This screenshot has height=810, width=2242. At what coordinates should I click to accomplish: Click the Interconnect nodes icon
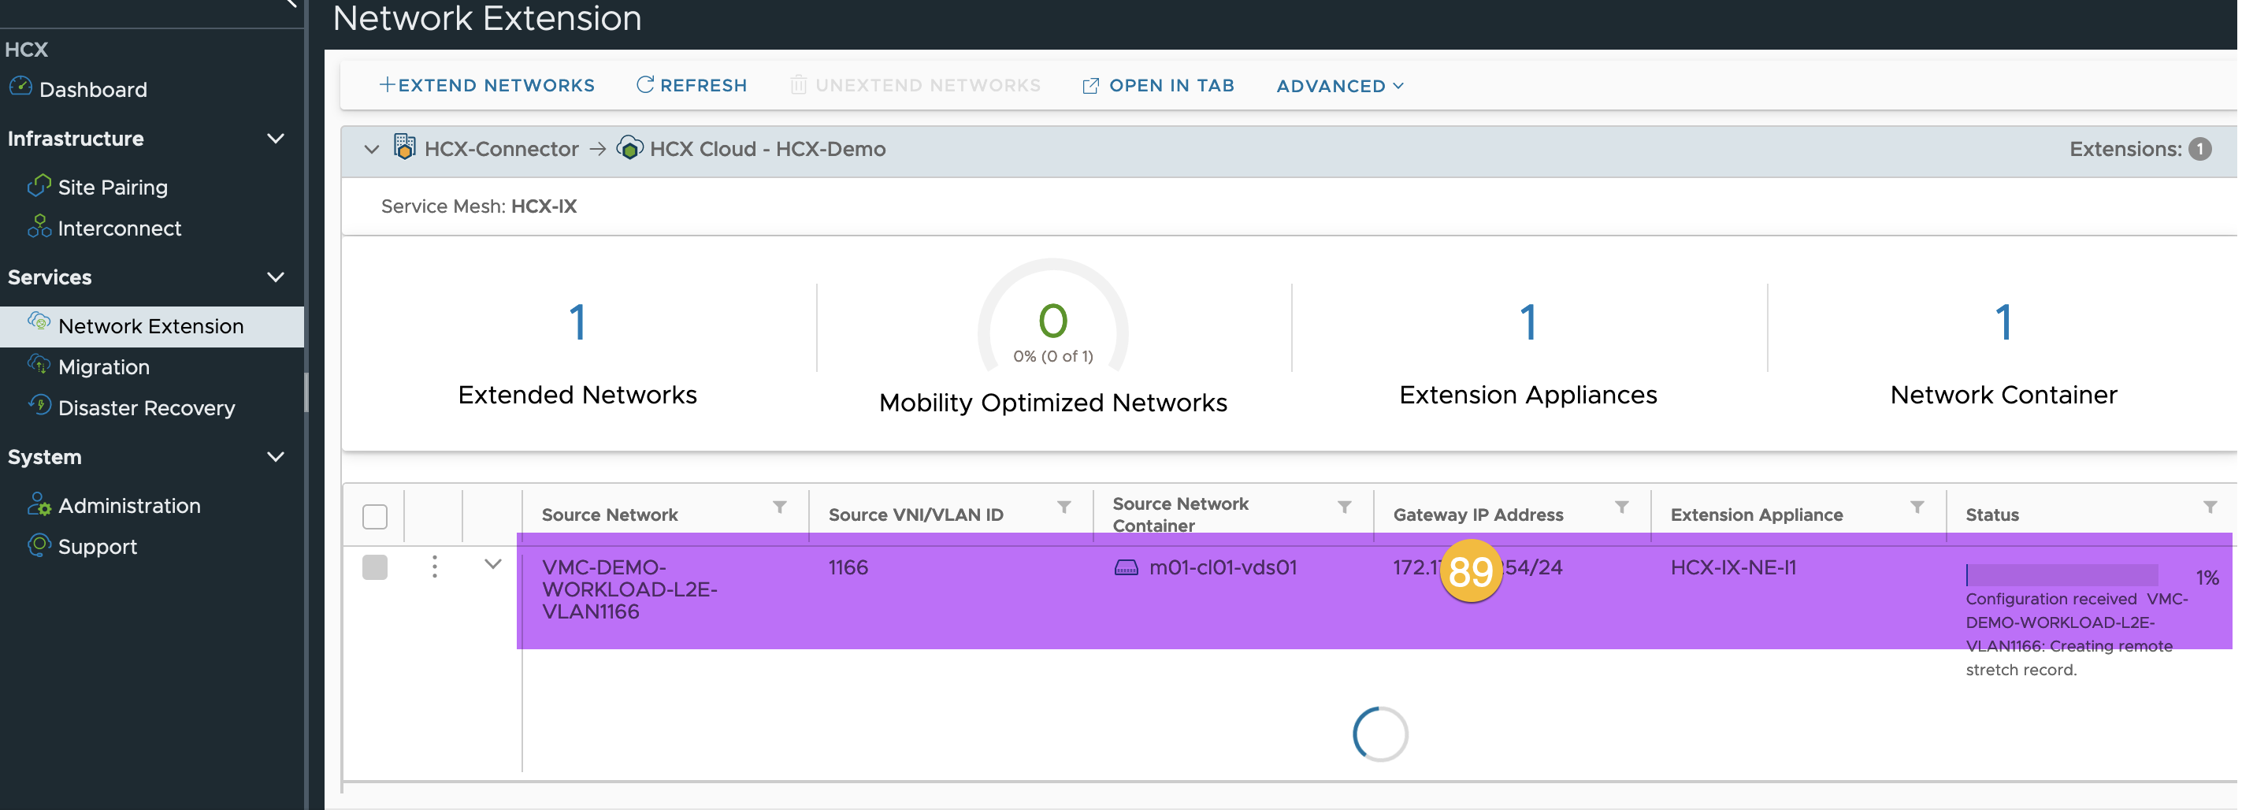39,226
